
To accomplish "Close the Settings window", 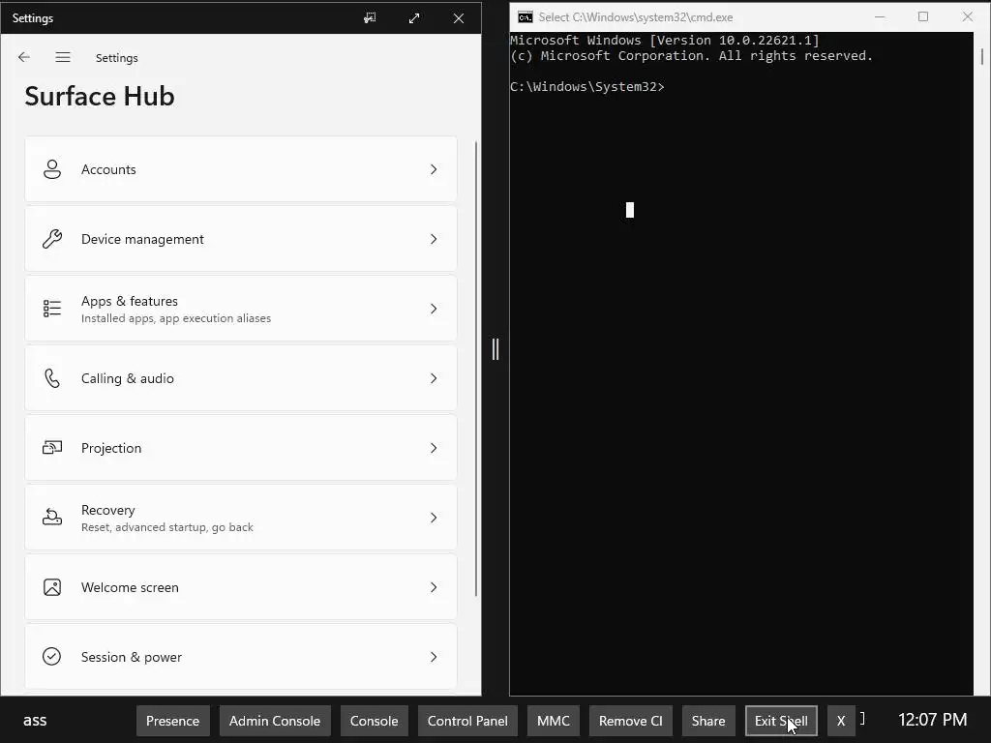I will (459, 18).
